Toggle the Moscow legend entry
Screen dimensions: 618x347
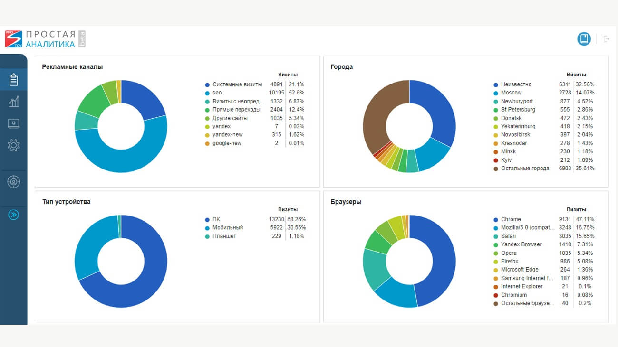pyautogui.click(x=511, y=93)
